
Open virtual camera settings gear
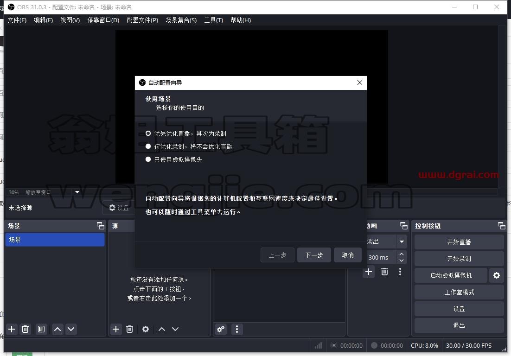496,275
